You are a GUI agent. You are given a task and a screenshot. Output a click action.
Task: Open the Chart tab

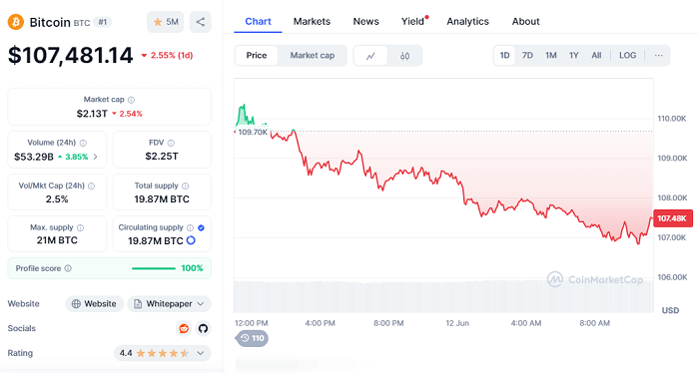(x=259, y=21)
